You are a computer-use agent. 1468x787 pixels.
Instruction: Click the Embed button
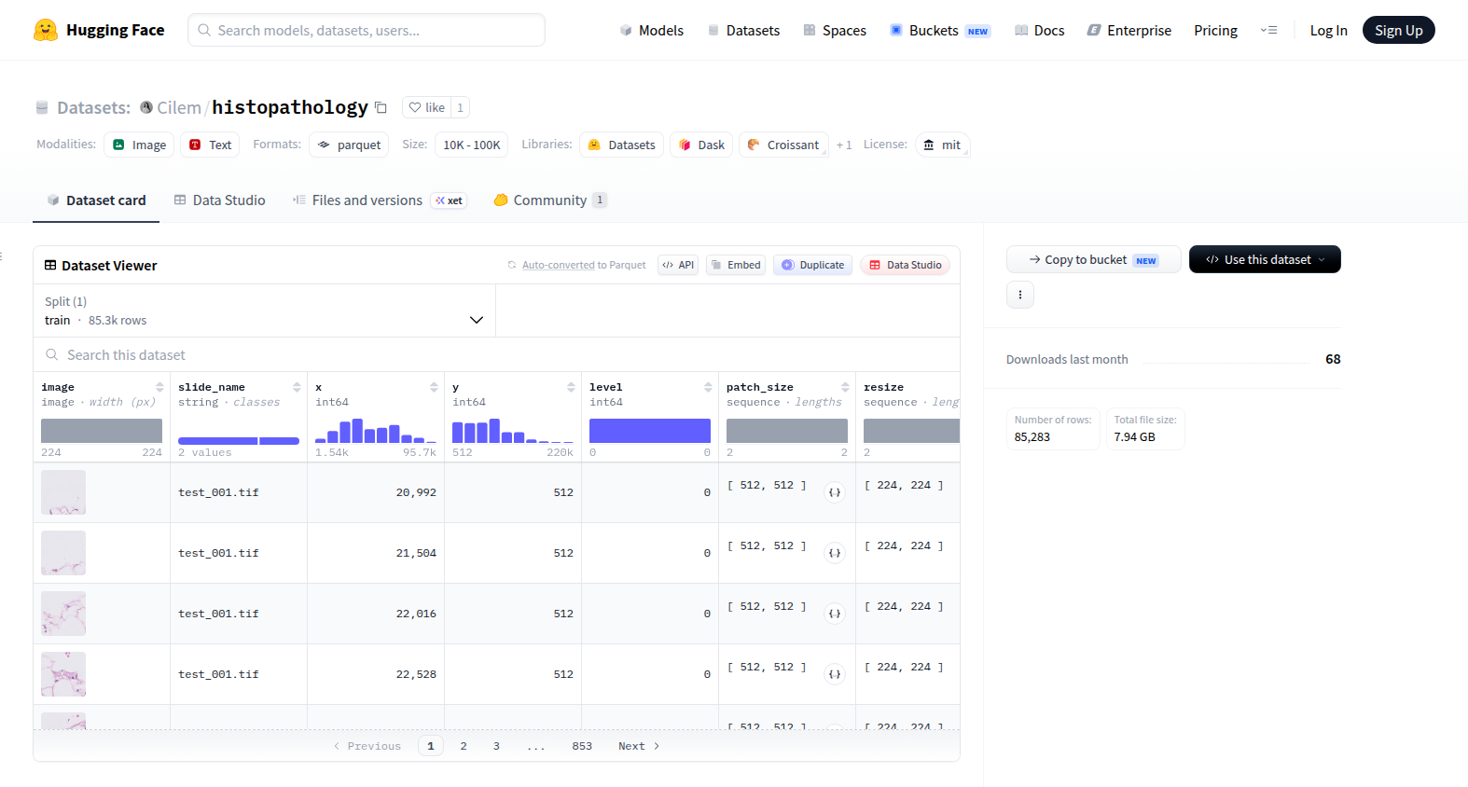[736, 265]
